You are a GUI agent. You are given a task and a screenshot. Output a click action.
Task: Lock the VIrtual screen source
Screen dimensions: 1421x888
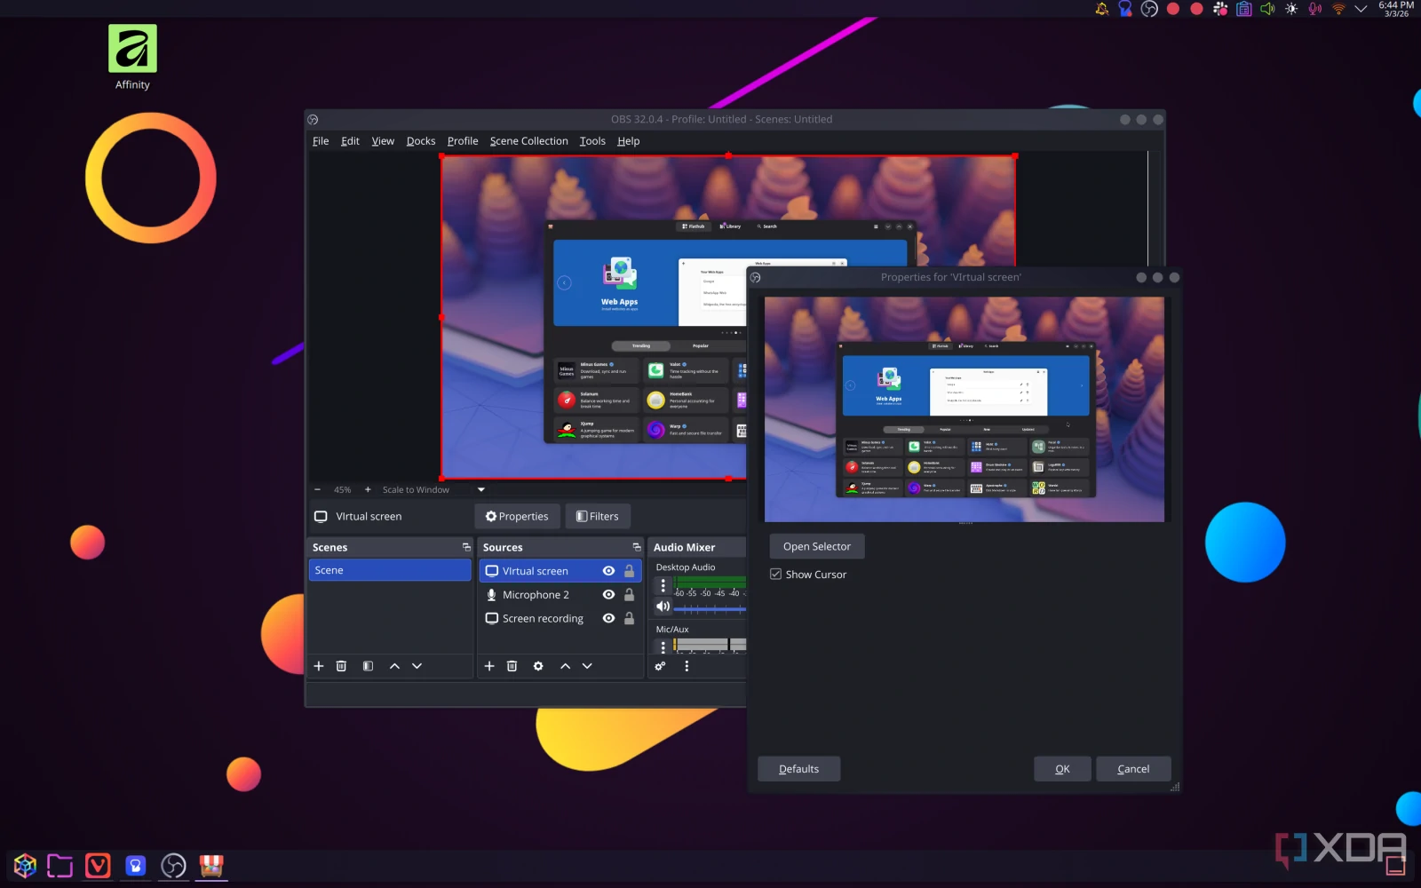[x=629, y=571]
